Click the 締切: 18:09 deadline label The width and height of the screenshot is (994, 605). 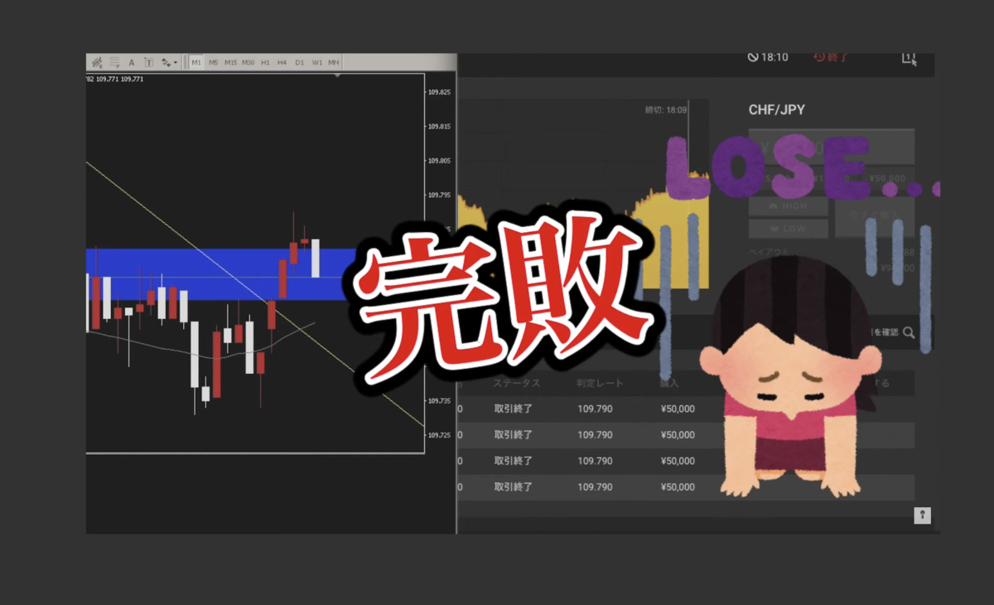666,109
